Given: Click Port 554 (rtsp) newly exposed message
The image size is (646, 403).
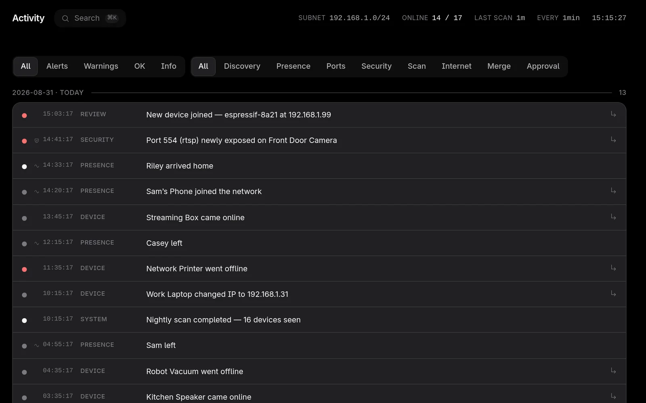Looking at the screenshot, I should tap(241, 140).
